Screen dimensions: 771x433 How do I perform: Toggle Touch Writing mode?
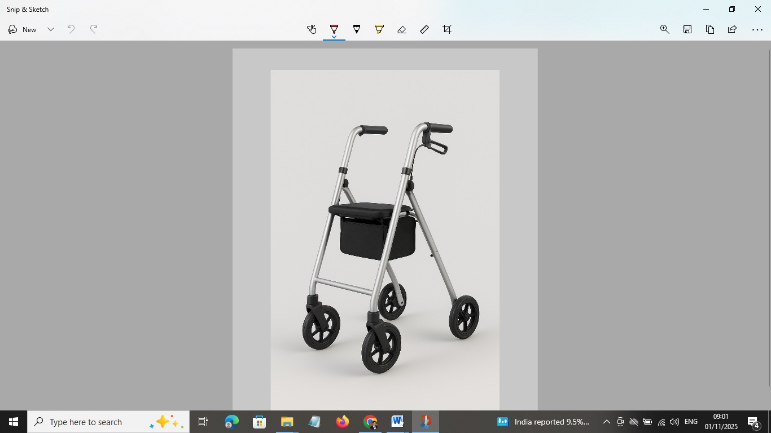[312, 29]
